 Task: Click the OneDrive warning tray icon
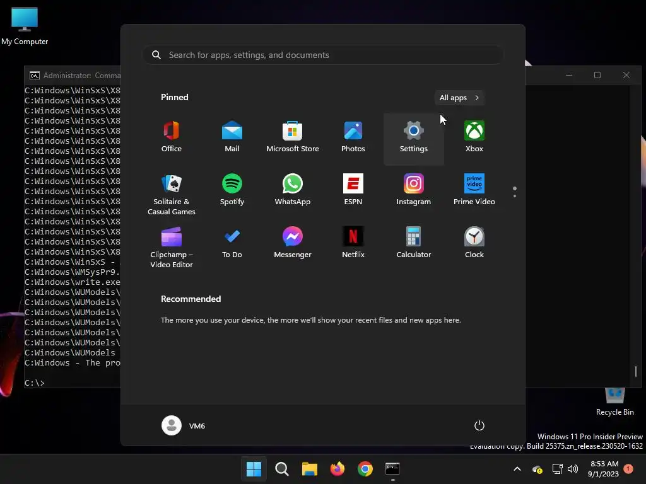537,469
